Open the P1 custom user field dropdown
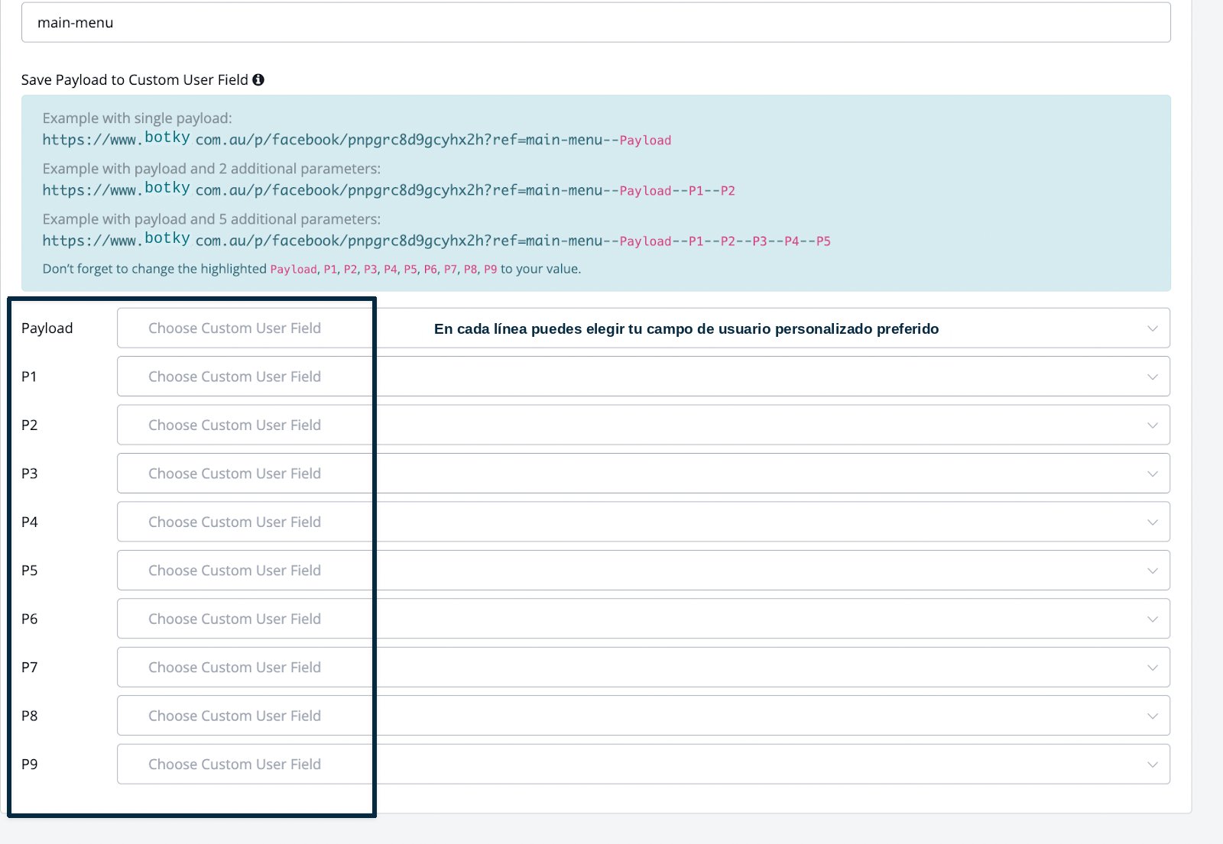Screen dimensions: 1223x844 click(x=644, y=377)
